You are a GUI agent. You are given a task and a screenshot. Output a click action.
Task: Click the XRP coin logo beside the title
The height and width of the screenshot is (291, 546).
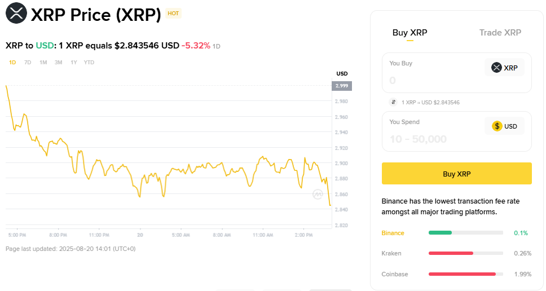pos(16,13)
